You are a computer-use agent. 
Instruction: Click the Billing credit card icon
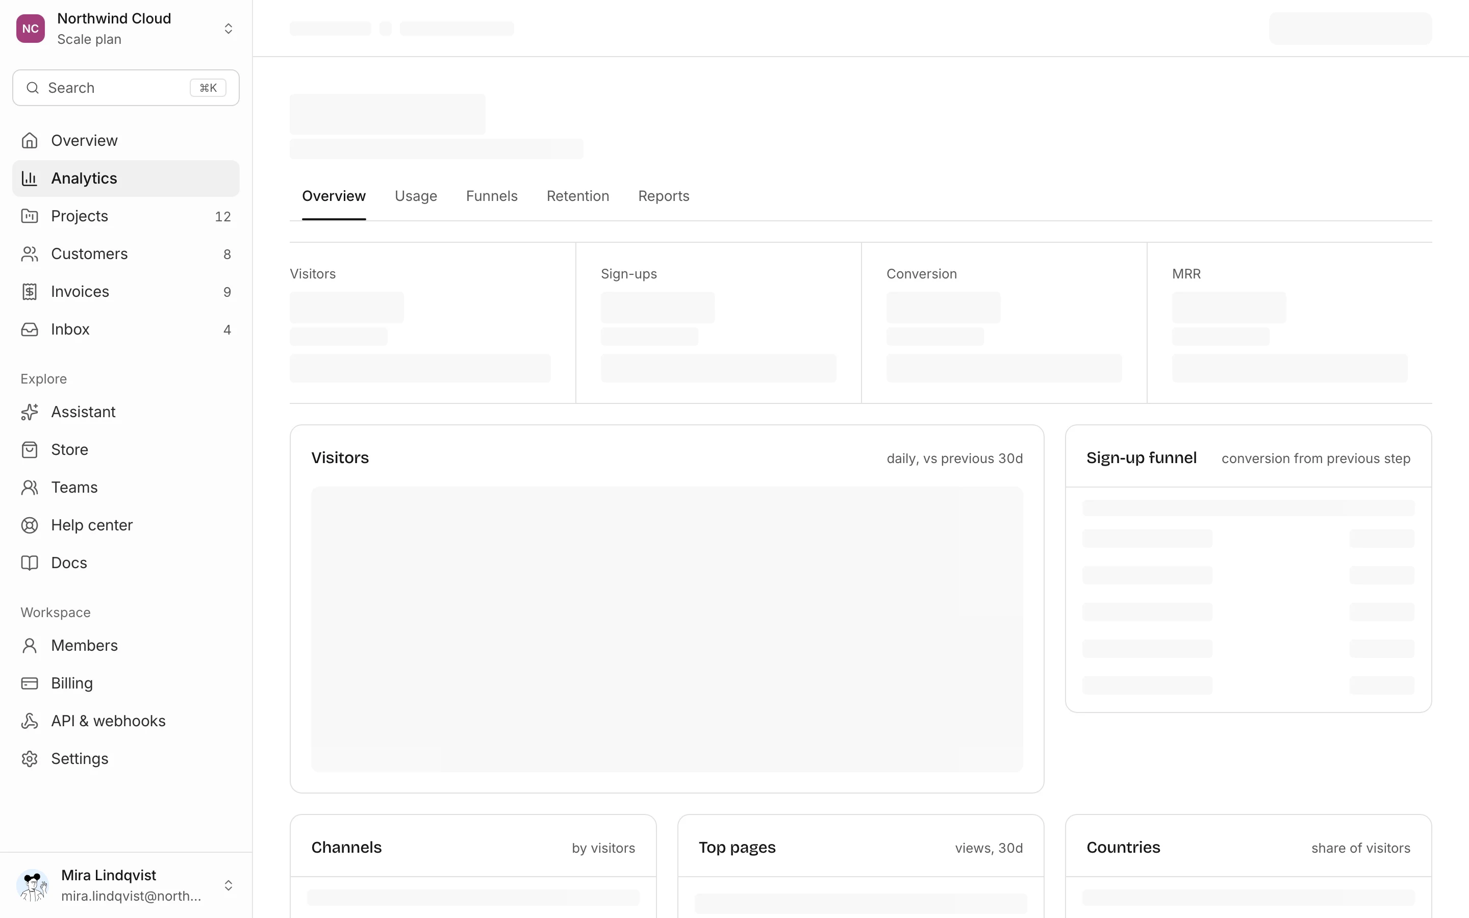coord(29,683)
